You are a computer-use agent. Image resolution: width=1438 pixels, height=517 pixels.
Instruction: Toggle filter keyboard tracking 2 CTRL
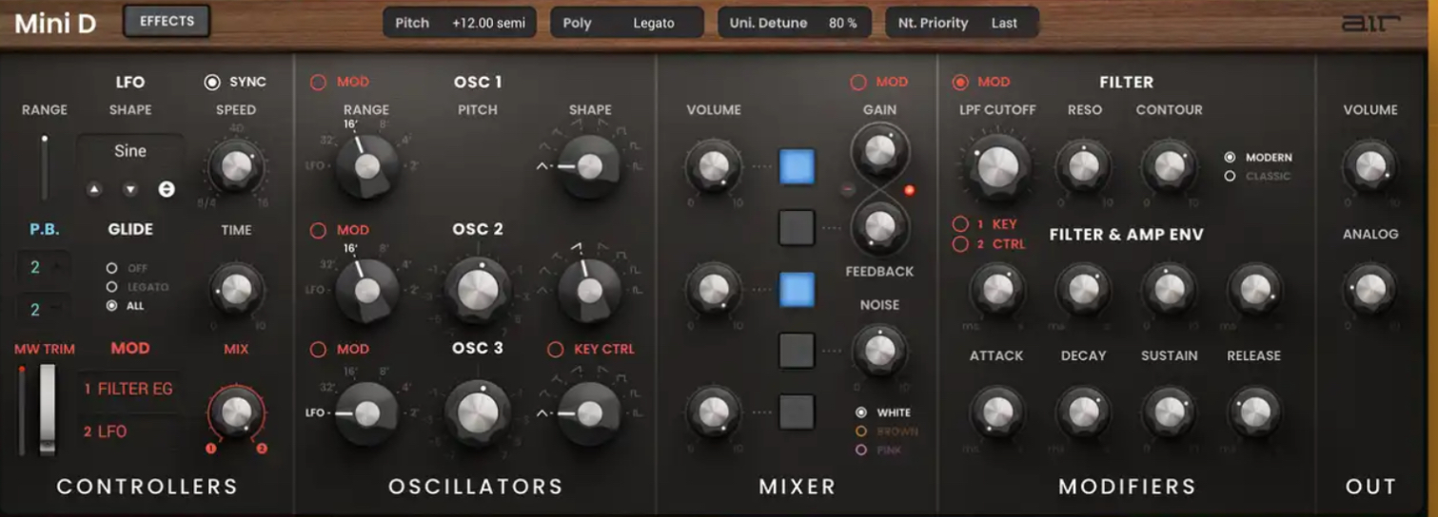(x=960, y=244)
